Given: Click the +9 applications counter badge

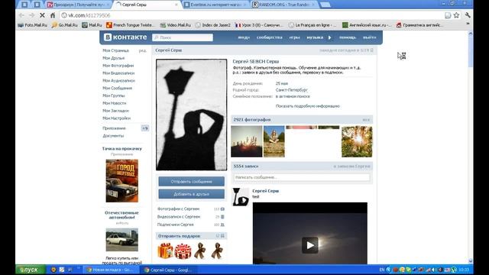Looking at the screenshot, I should click(x=145, y=128).
